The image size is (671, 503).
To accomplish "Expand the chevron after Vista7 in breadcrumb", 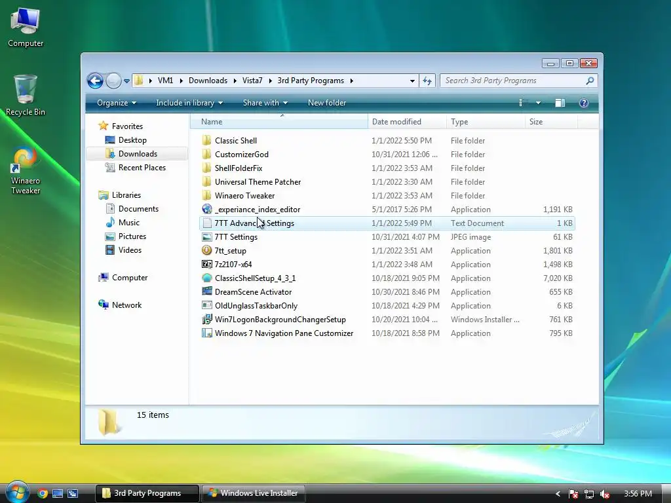I will click(270, 81).
